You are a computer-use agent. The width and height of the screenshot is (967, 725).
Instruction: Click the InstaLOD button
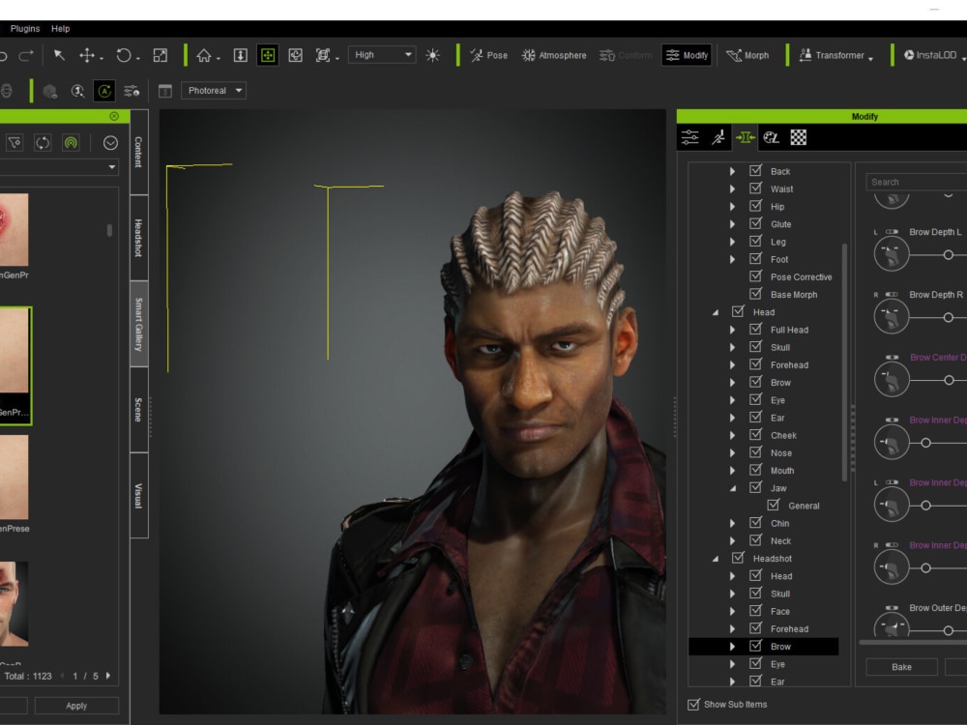[x=930, y=55]
